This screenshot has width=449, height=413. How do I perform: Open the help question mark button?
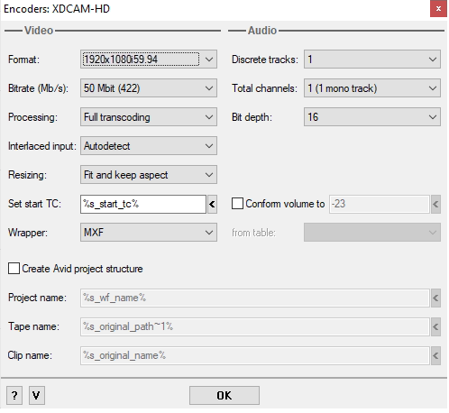tap(14, 395)
